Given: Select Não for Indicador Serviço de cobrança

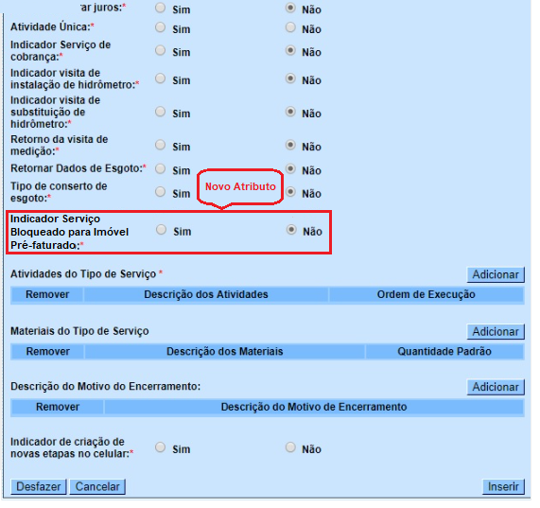Looking at the screenshot, I should tap(290, 50).
